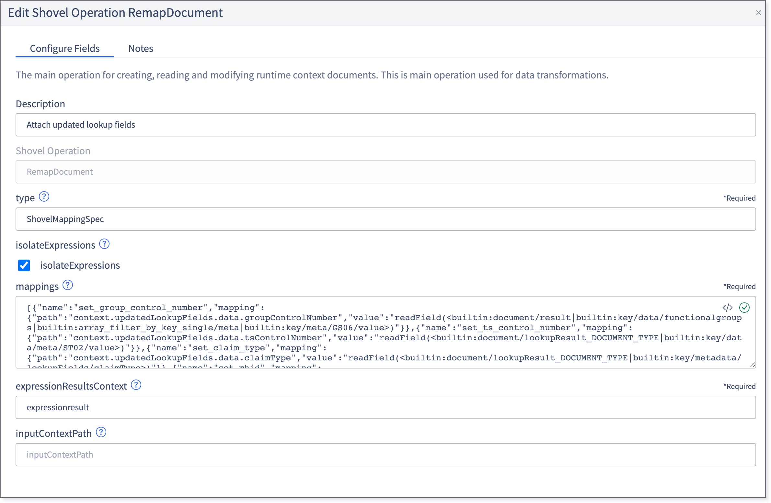
Task: Click the dialog title Edit Shovel Operation RemapDocument
Action: tap(115, 13)
